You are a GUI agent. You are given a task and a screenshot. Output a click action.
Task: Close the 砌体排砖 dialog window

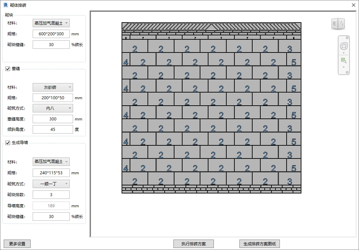354,5
